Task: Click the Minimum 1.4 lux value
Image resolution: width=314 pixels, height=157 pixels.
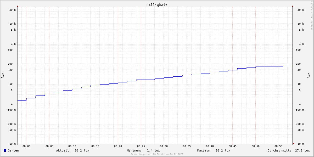Action: click(x=153, y=150)
